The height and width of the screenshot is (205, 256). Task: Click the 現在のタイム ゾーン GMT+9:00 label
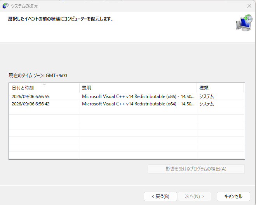(x=38, y=76)
